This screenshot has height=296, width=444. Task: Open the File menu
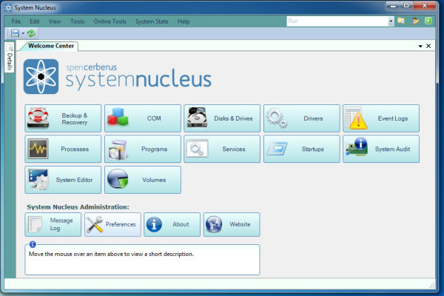click(x=16, y=21)
